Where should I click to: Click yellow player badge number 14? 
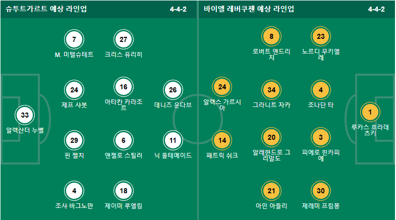click(x=222, y=140)
